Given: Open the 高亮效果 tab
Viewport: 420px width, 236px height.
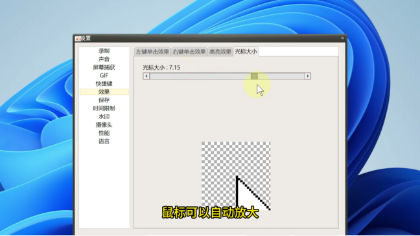Looking at the screenshot, I should (220, 52).
